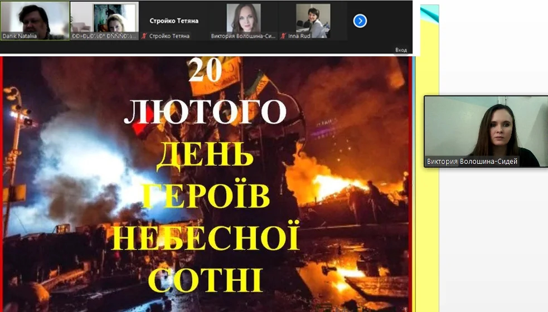Screen dimensions: 548x312
Task: Select the Стройко Тетяна participant tile
Action: click(174, 21)
